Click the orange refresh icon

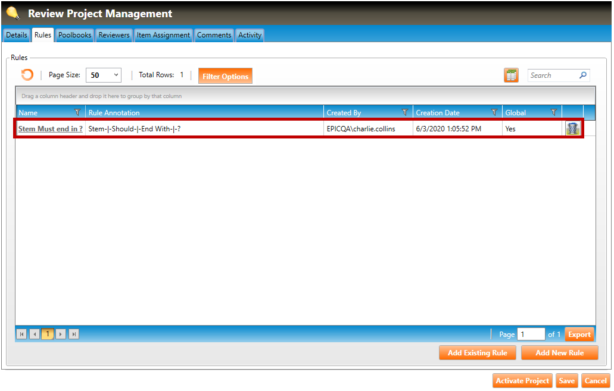pyautogui.click(x=27, y=75)
